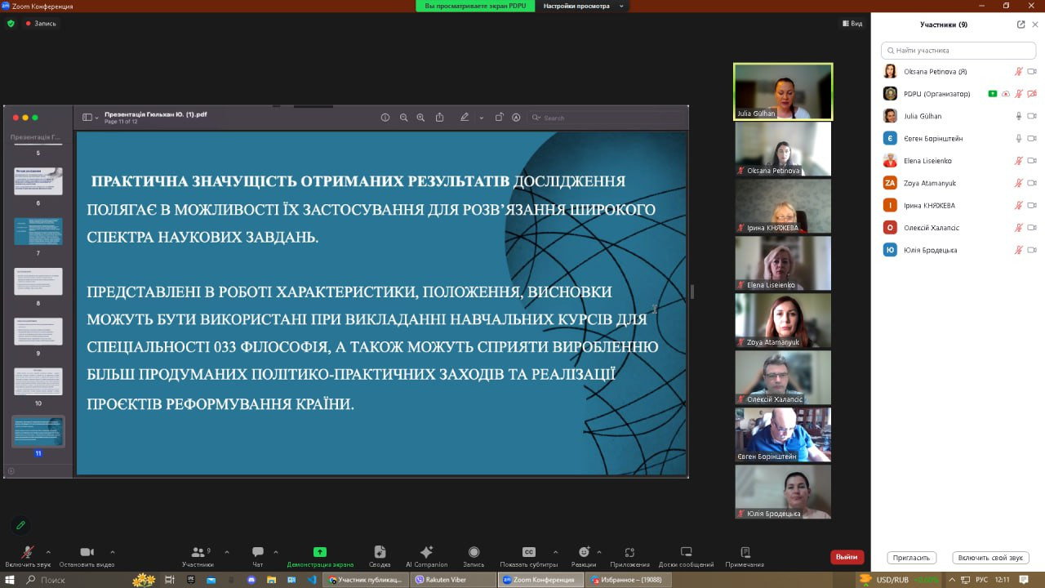Click the green Share Screen (Демонстрация экрана) icon
This screenshot has width=1045, height=588.
pos(320,553)
